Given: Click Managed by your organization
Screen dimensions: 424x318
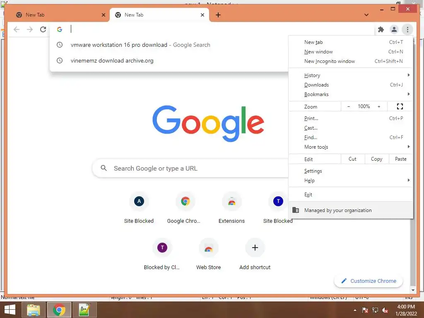Looking at the screenshot, I should (351, 210).
